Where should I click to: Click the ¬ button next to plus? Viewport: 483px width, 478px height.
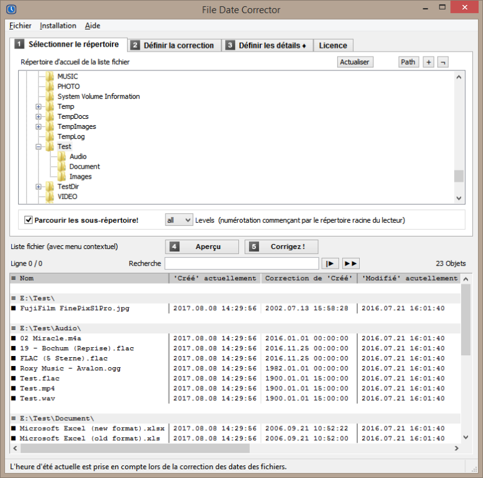point(443,62)
